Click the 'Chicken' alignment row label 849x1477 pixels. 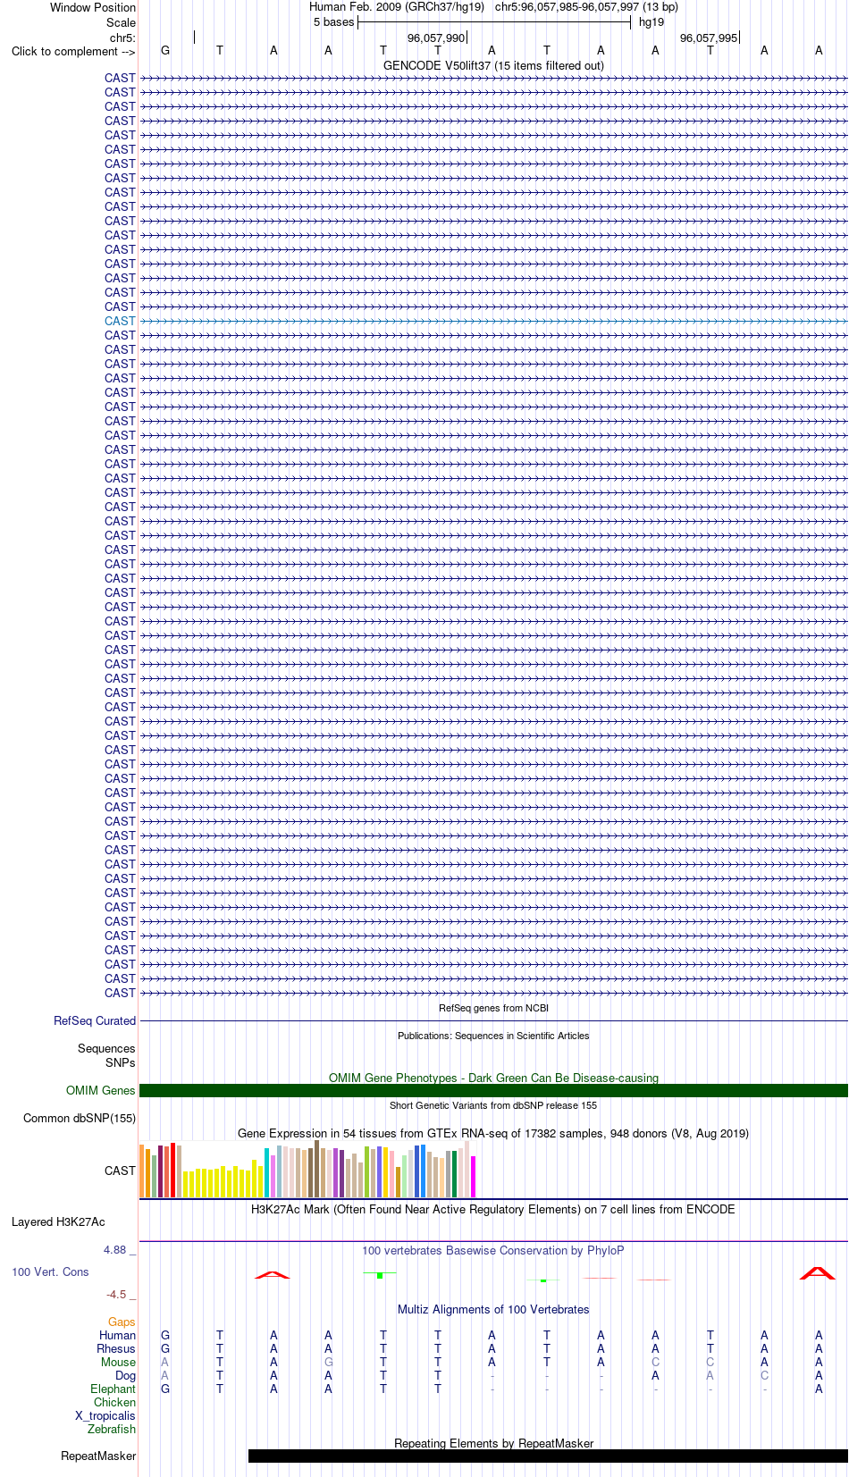[114, 1402]
